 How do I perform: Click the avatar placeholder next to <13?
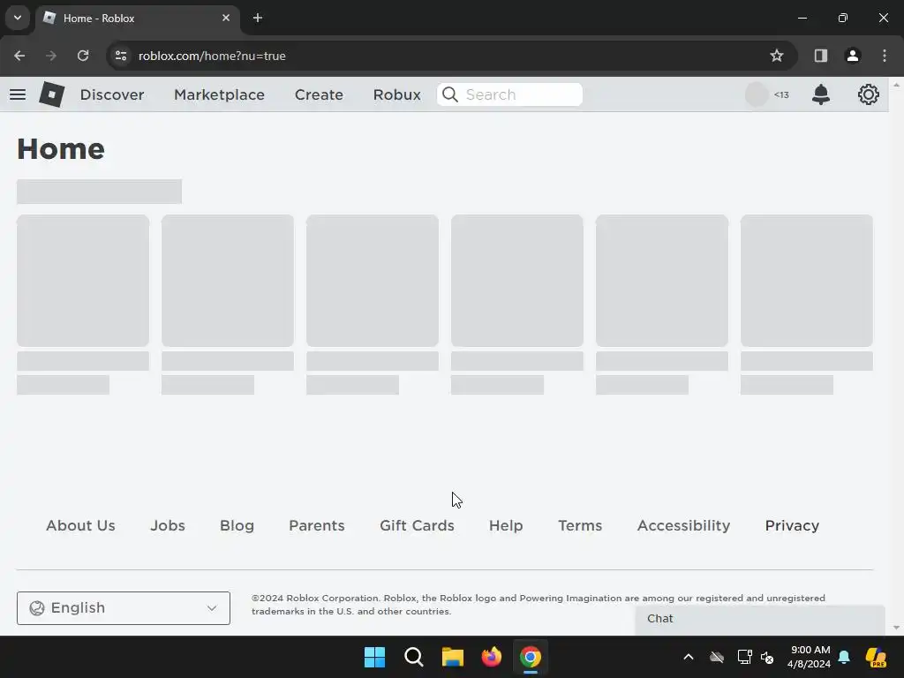[x=757, y=94]
